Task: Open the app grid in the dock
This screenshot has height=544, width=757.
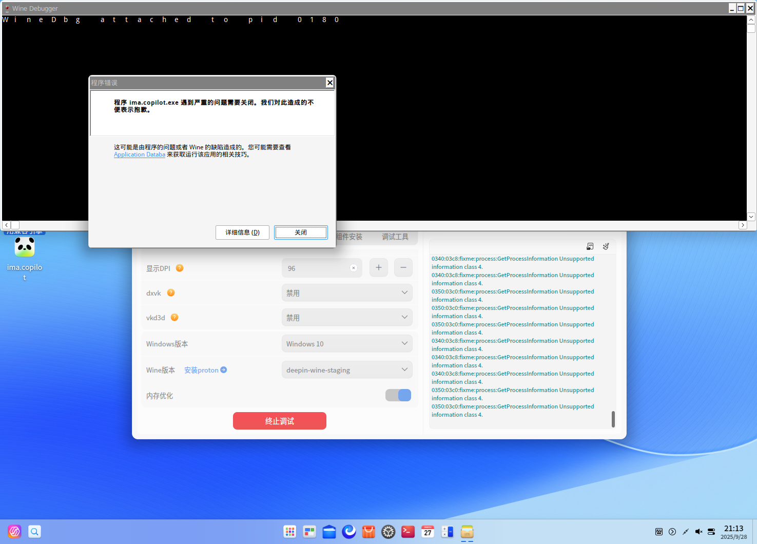Action: click(x=290, y=532)
